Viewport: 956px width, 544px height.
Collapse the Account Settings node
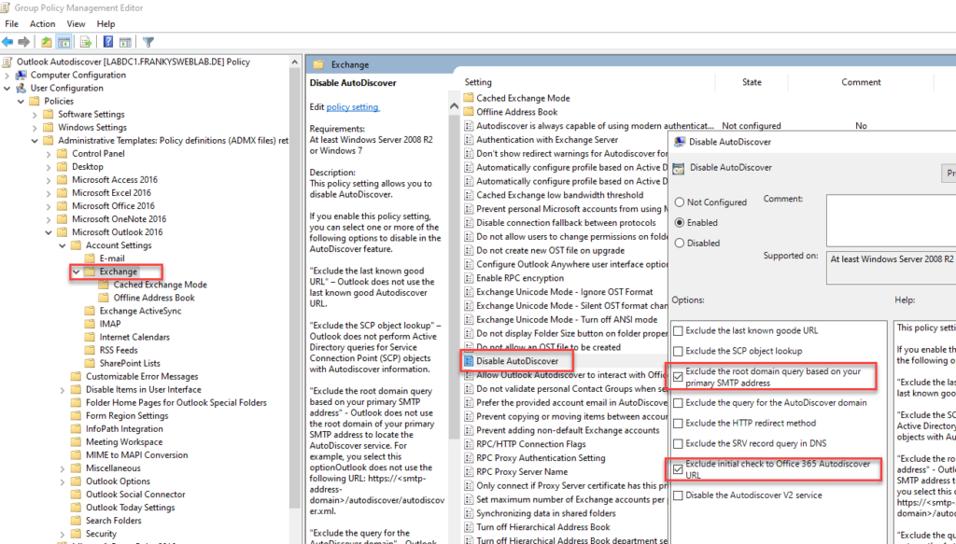[x=63, y=245]
